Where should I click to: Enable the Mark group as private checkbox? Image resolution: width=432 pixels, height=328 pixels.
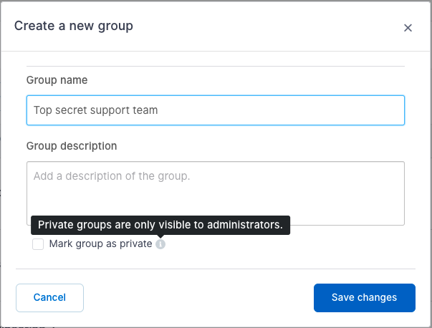coord(38,244)
